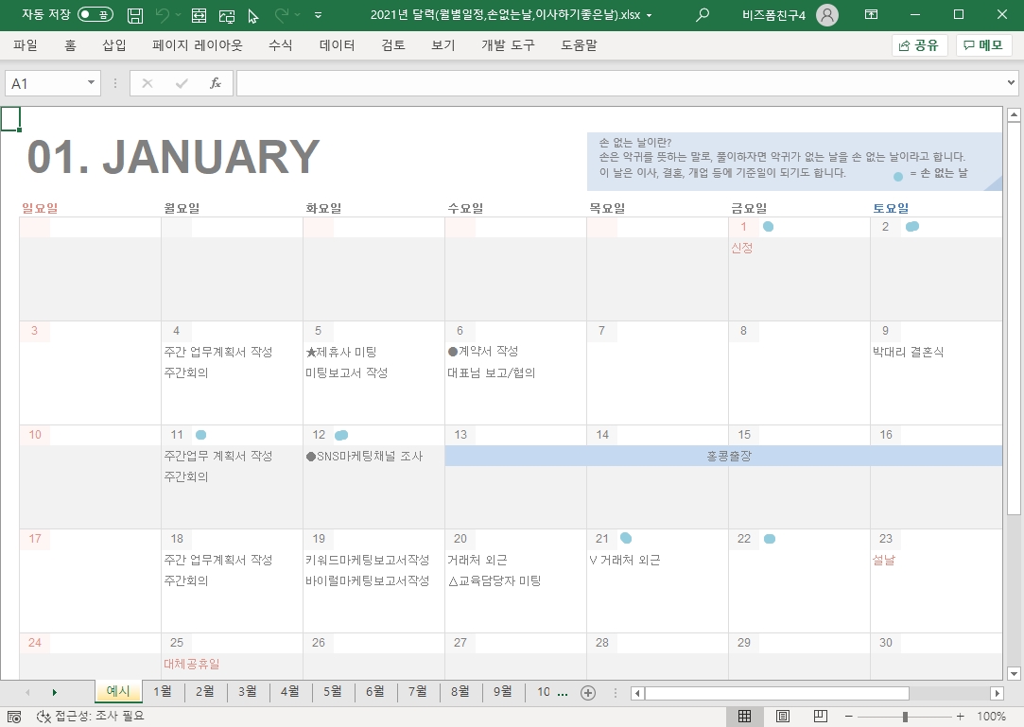Expand the formula bar with chevron

(1011, 83)
